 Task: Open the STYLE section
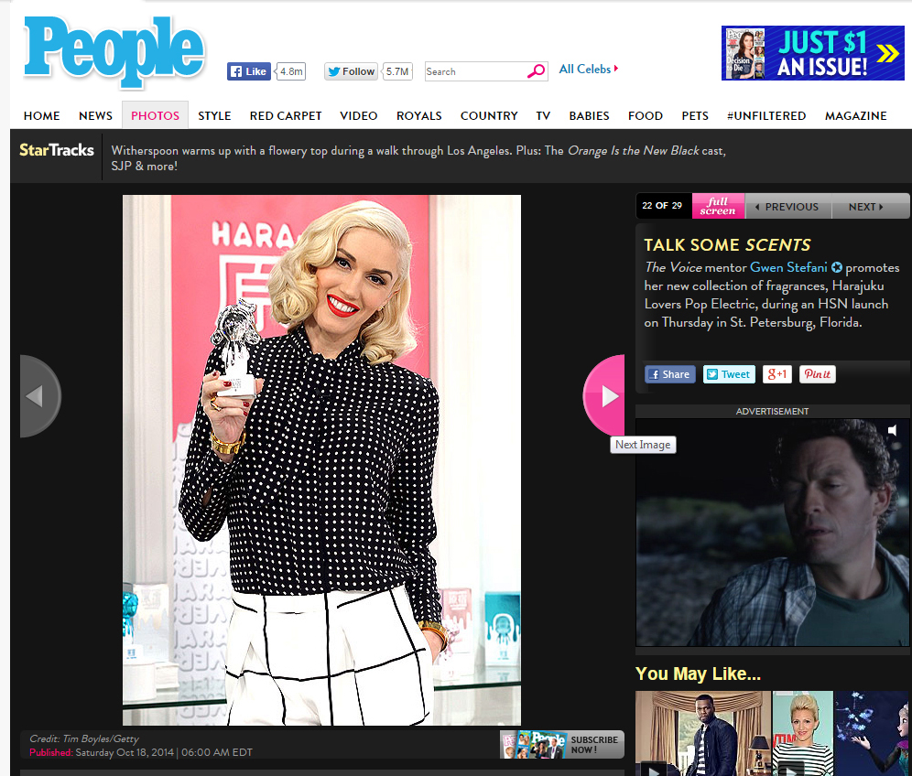coord(214,115)
